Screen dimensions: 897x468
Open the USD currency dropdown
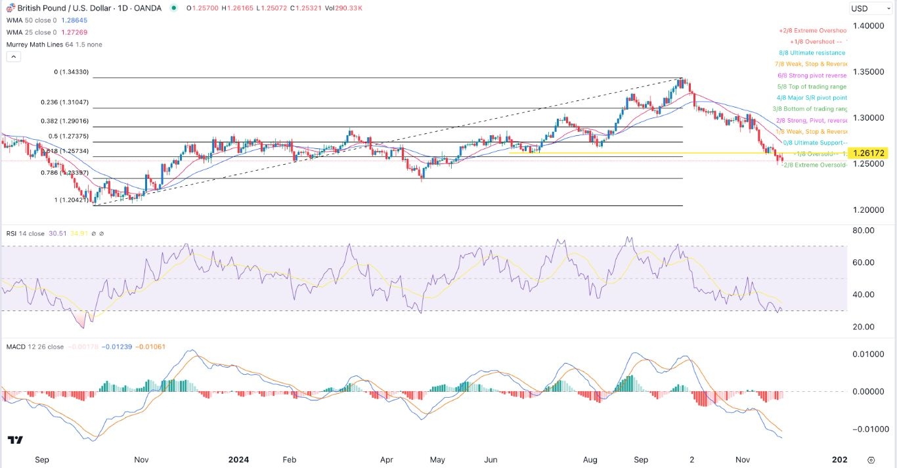[x=871, y=9]
